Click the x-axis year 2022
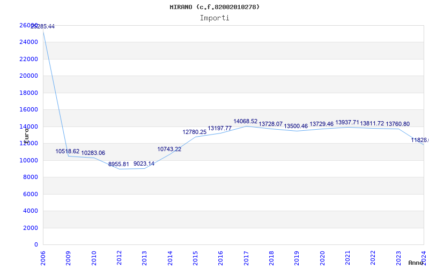The image size is (429, 268). (373, 258)
